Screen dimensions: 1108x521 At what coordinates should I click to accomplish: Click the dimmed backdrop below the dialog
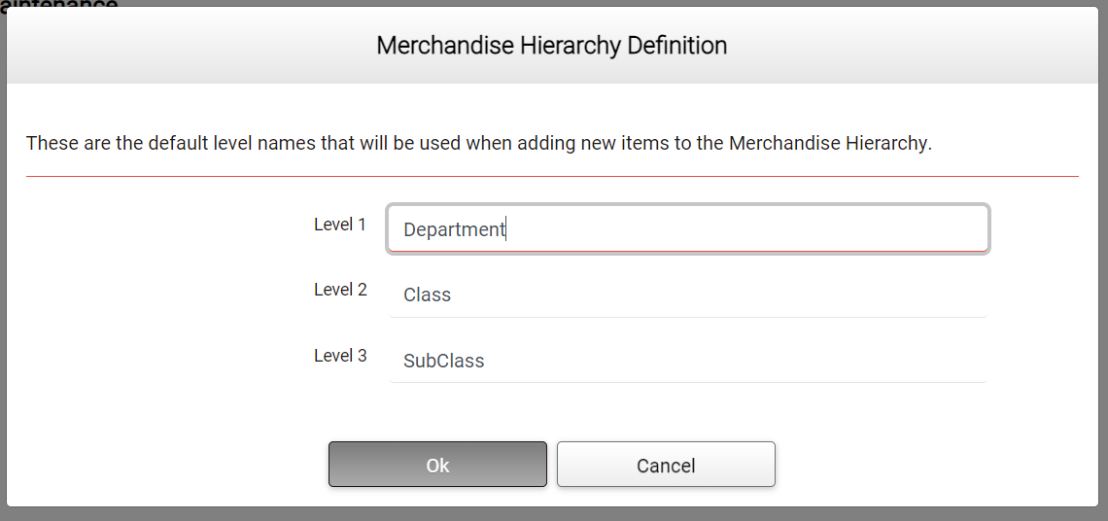point(552,514)
